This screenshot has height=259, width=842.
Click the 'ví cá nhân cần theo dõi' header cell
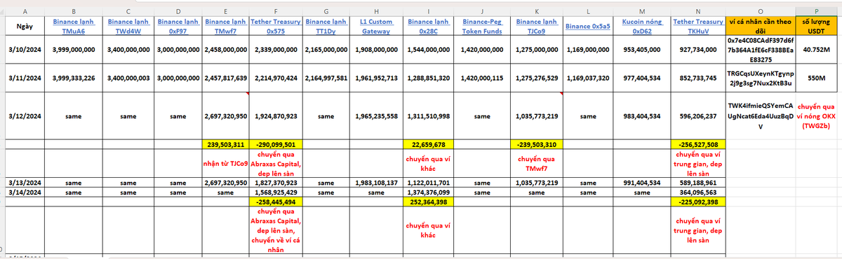tap(761, 26)
